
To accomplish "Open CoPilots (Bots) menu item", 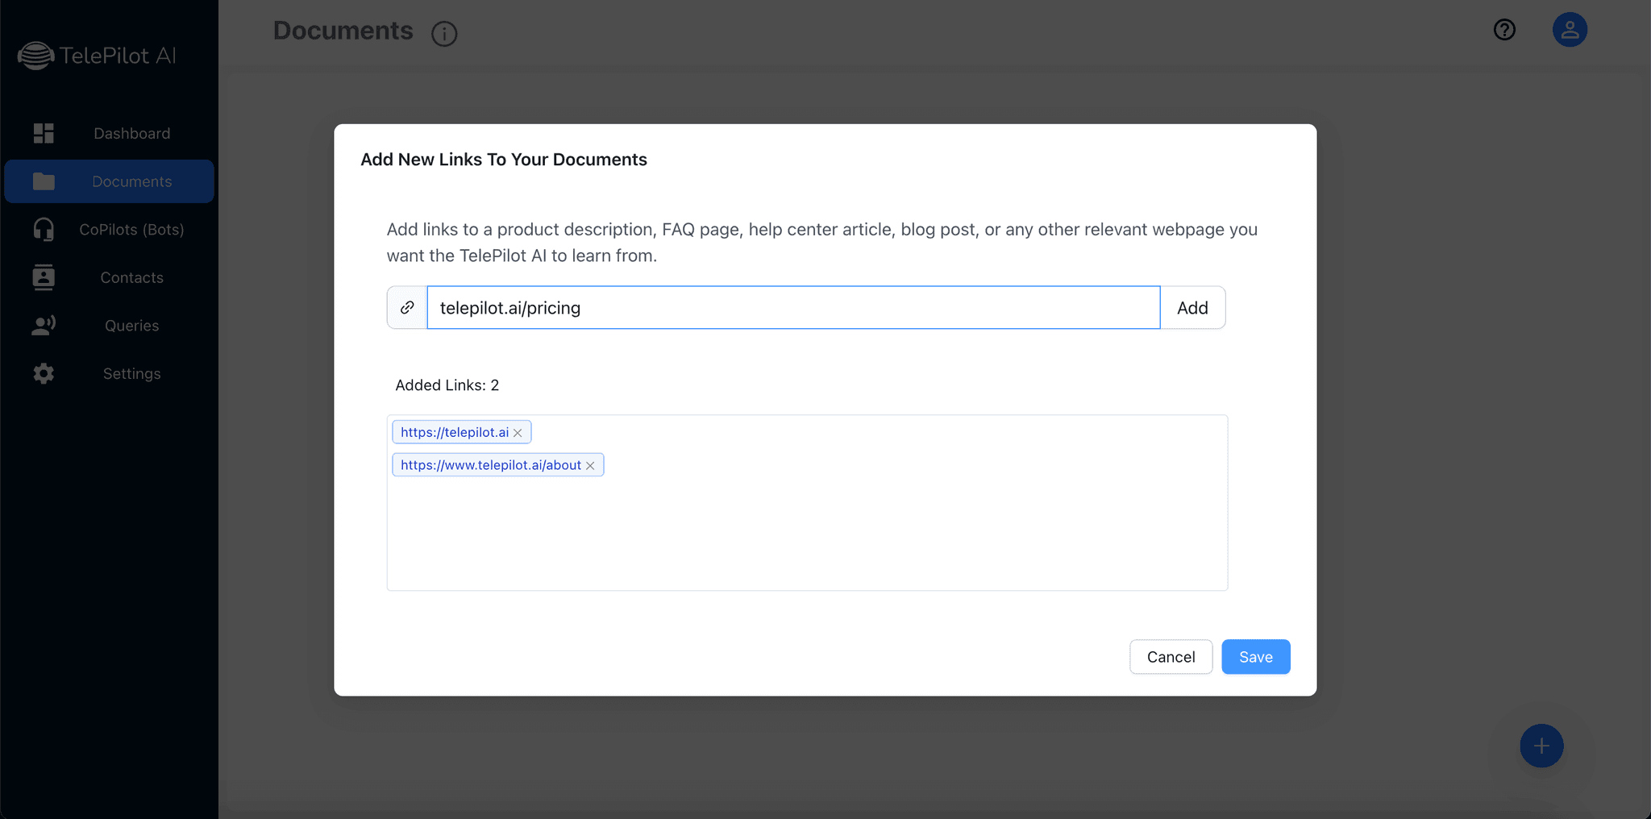I will pyautogui.click(x=131, y=230).
